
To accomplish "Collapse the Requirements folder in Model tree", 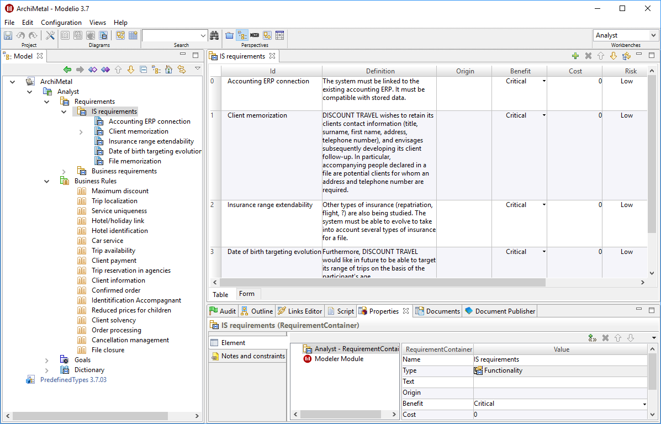I will pyautogui.click(x=47, y=102).
